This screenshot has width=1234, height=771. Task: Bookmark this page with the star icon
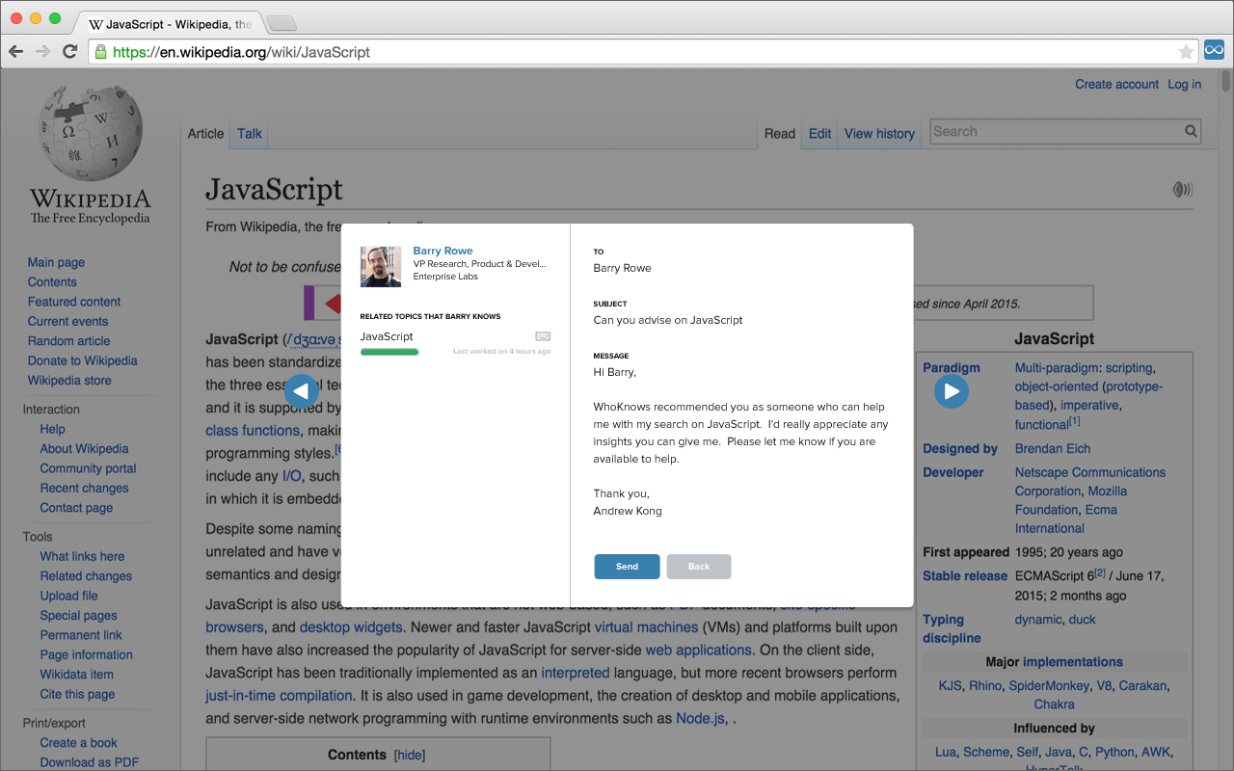tap(1186, 52)
